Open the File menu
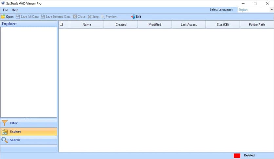This screenshot has width=274, height=159. pyautogui.click(x=6, y=10)
